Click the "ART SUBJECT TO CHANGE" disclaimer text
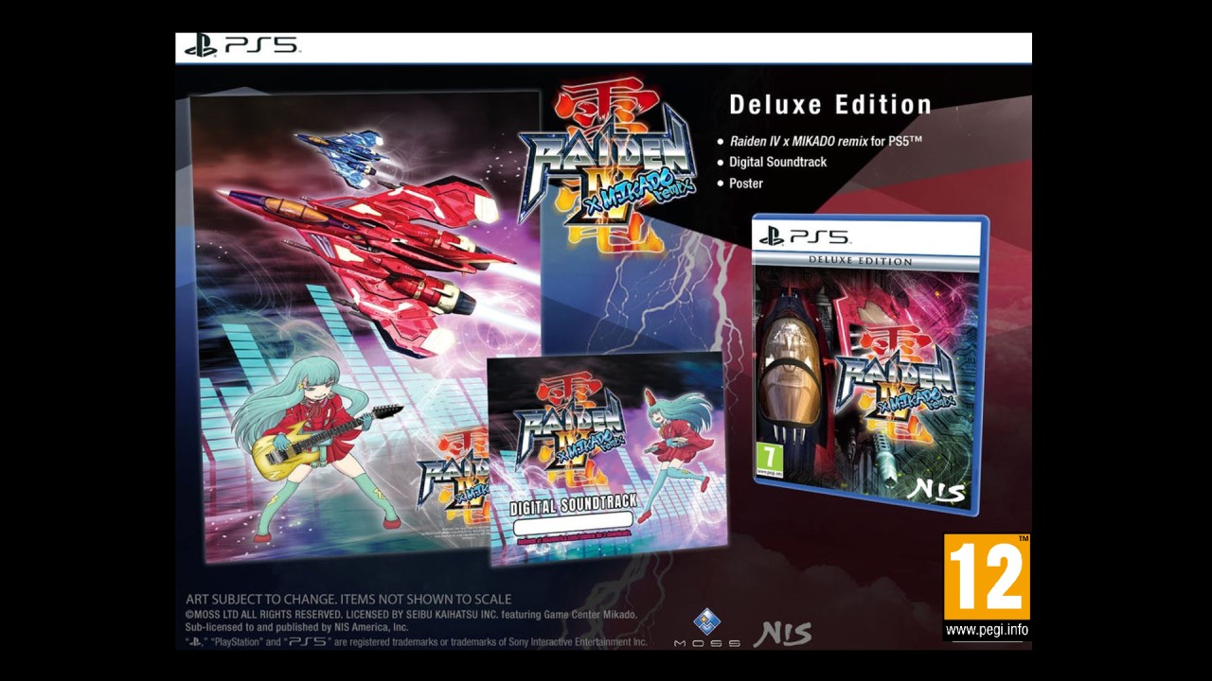The height and width of the screenshot is (681, 1212). click(348, 599)
